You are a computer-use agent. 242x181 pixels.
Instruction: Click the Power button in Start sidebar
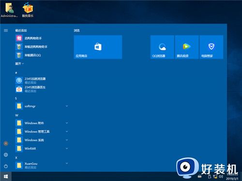[6, 166]
